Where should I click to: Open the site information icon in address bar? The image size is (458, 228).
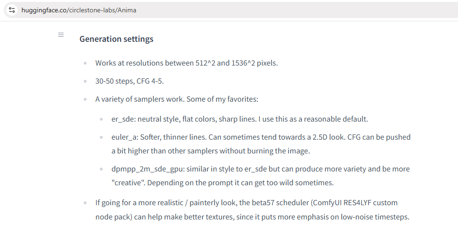pos(12,10)
